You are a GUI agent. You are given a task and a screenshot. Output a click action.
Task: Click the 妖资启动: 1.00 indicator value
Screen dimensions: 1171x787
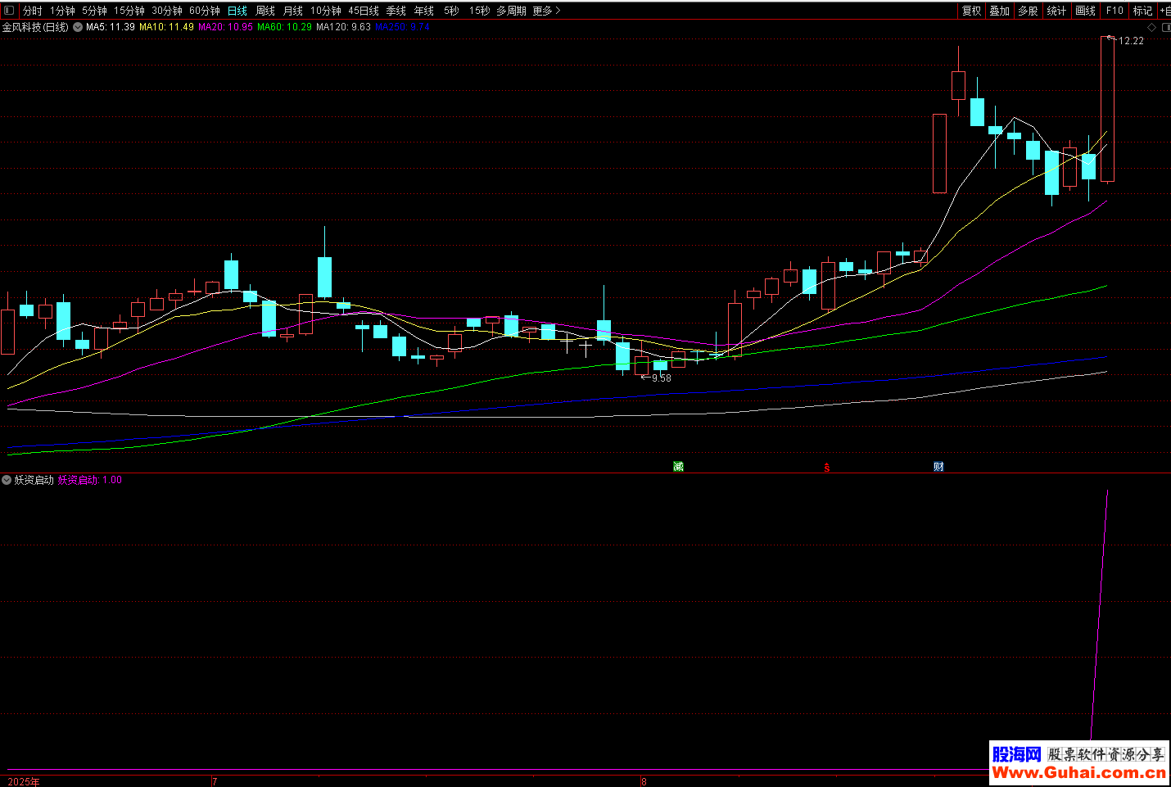[89, 480]
